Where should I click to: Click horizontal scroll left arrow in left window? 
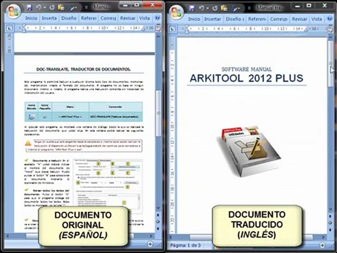pos(8,236)
